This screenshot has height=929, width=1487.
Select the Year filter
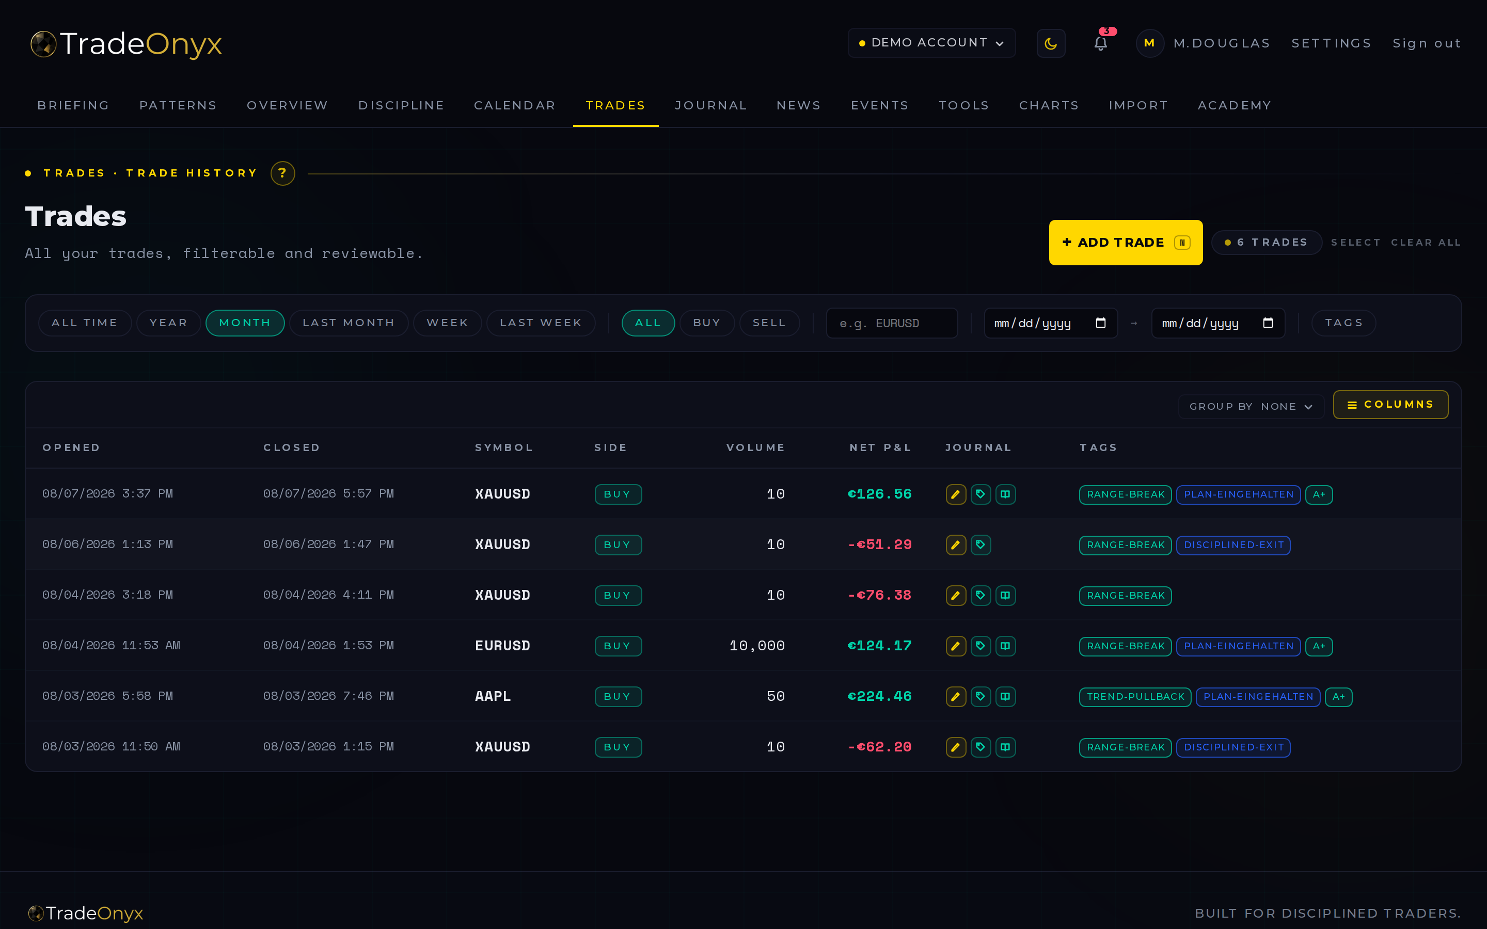pyautogui.click(x=168, y=323)
